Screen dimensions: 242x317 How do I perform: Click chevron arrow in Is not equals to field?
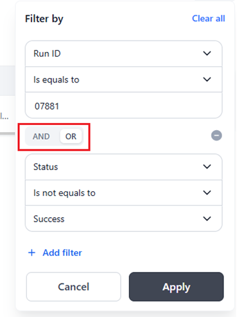(x=207, y=193)
